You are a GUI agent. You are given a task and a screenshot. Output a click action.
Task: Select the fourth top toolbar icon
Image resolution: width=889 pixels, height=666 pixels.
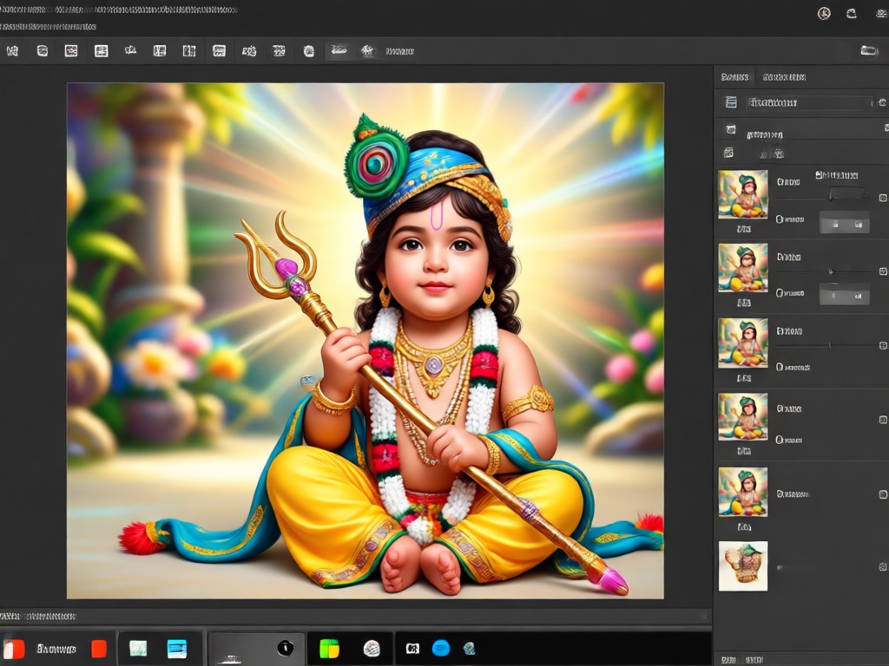click(101, 51)
